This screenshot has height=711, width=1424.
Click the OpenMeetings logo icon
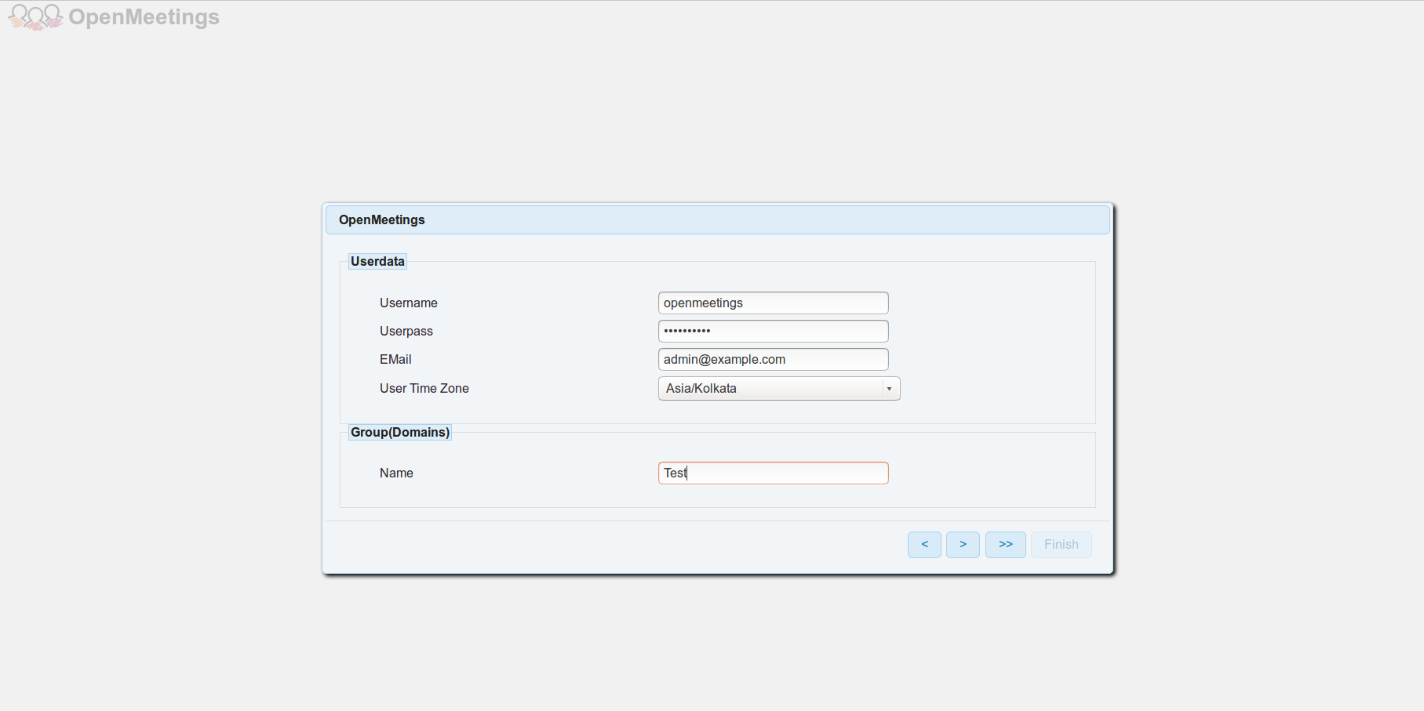36,17
